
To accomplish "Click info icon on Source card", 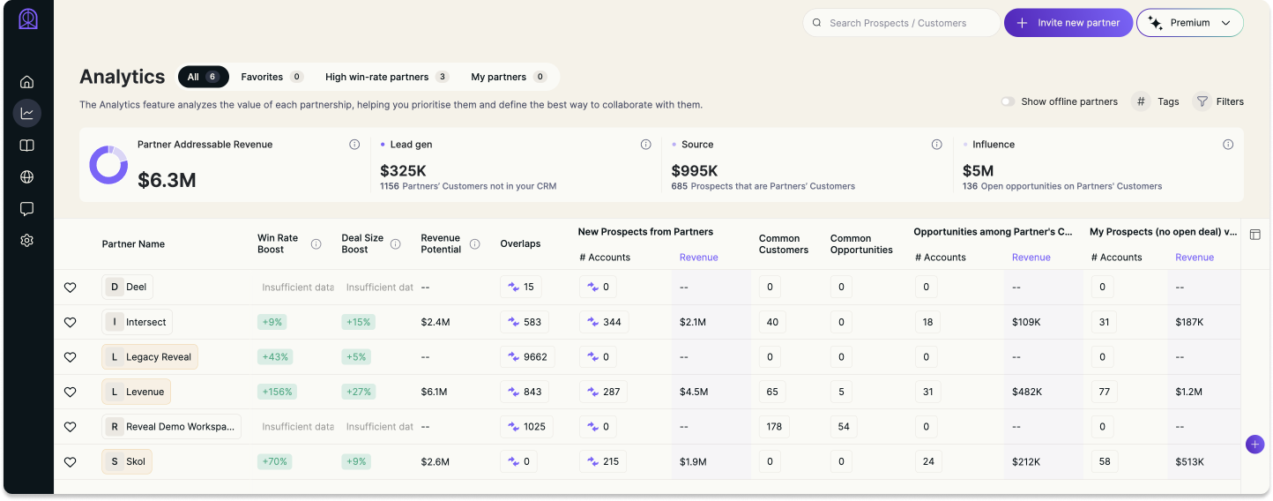I will (937, 145).
